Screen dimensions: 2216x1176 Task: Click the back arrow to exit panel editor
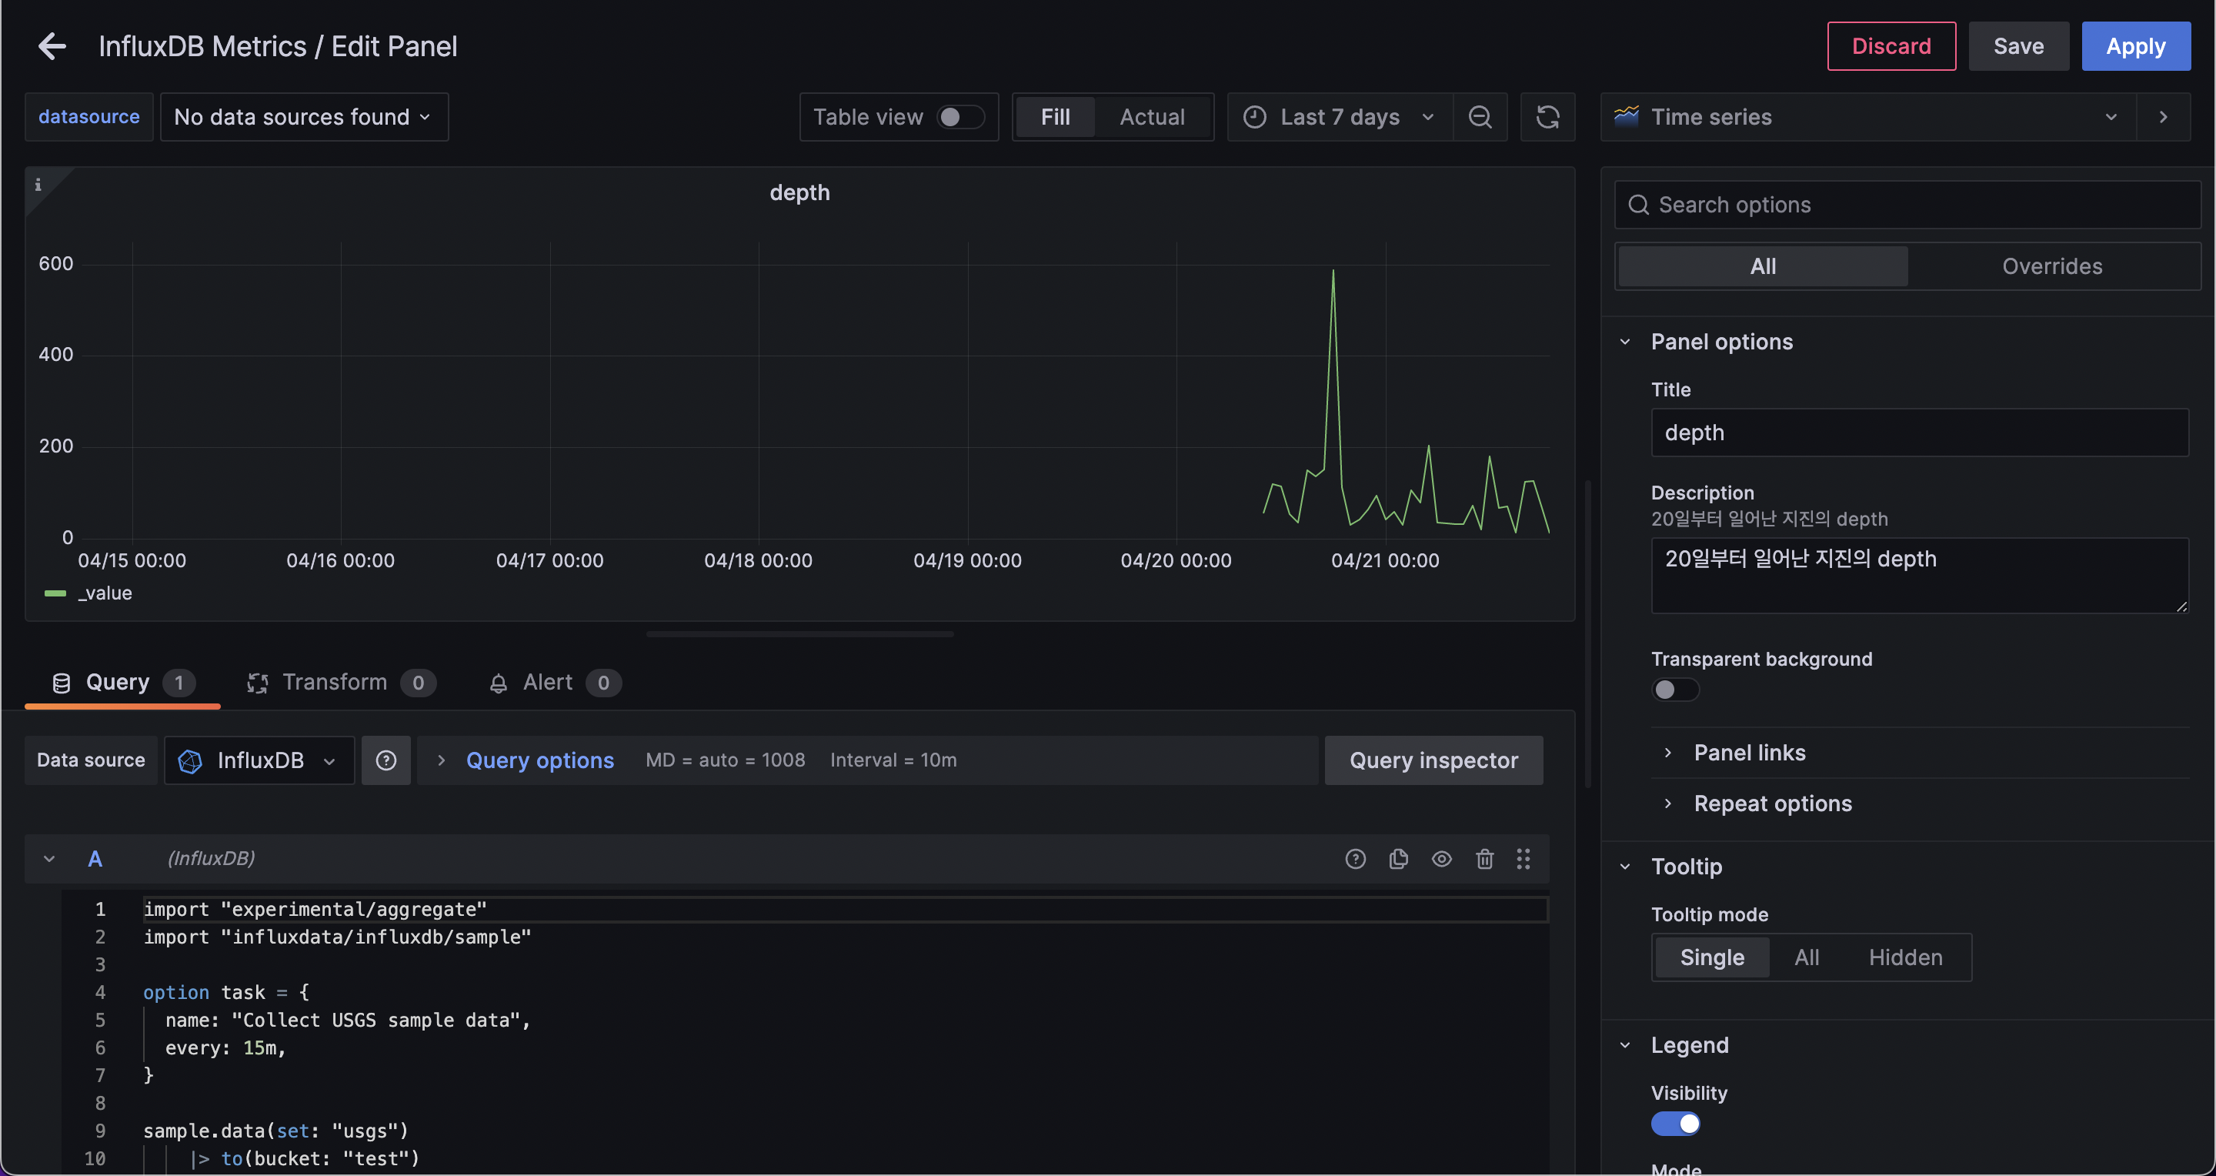pyautogui.click(x=52, y=44)
